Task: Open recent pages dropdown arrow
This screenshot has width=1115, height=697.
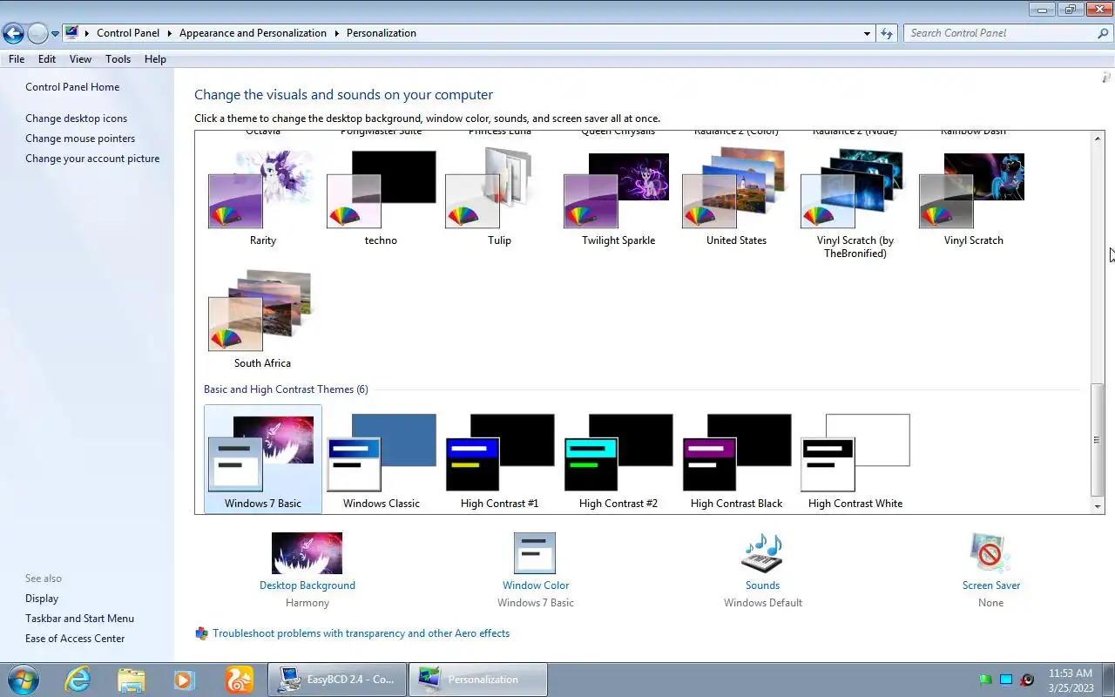Action: pyautogui.click(x=55, y=34)
